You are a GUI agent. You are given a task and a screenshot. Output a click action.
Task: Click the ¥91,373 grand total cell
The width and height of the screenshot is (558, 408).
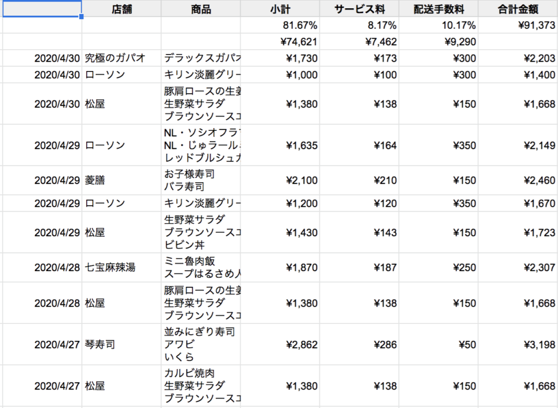tap(518, 25)
